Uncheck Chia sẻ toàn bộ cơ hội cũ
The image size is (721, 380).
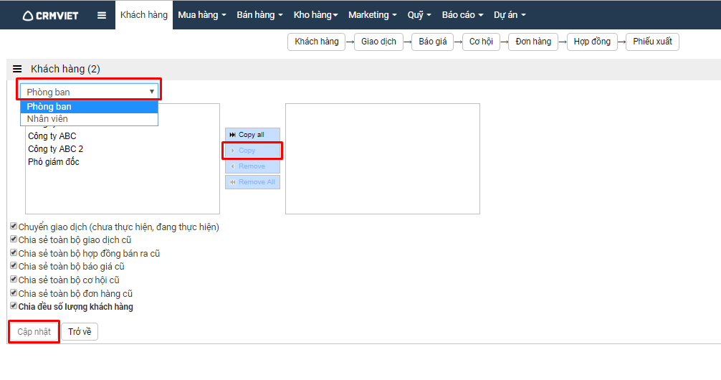point(14,280)
